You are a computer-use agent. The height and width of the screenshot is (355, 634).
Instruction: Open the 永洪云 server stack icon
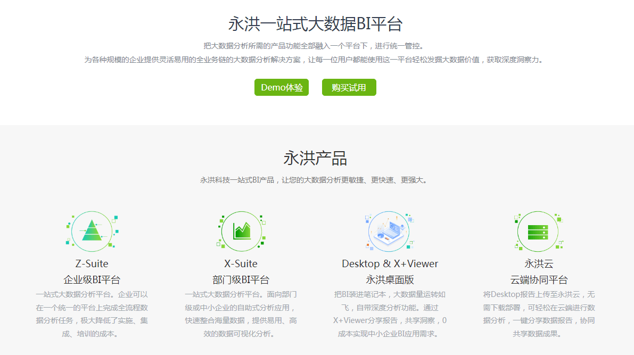coord(538,232)
